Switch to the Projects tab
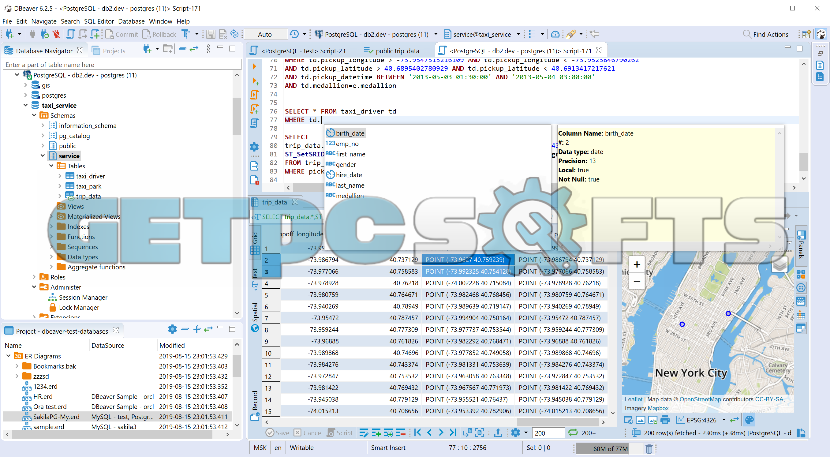The height and width of the screenshot is (457, 830). pyautogui.click(x=109, y=51)
